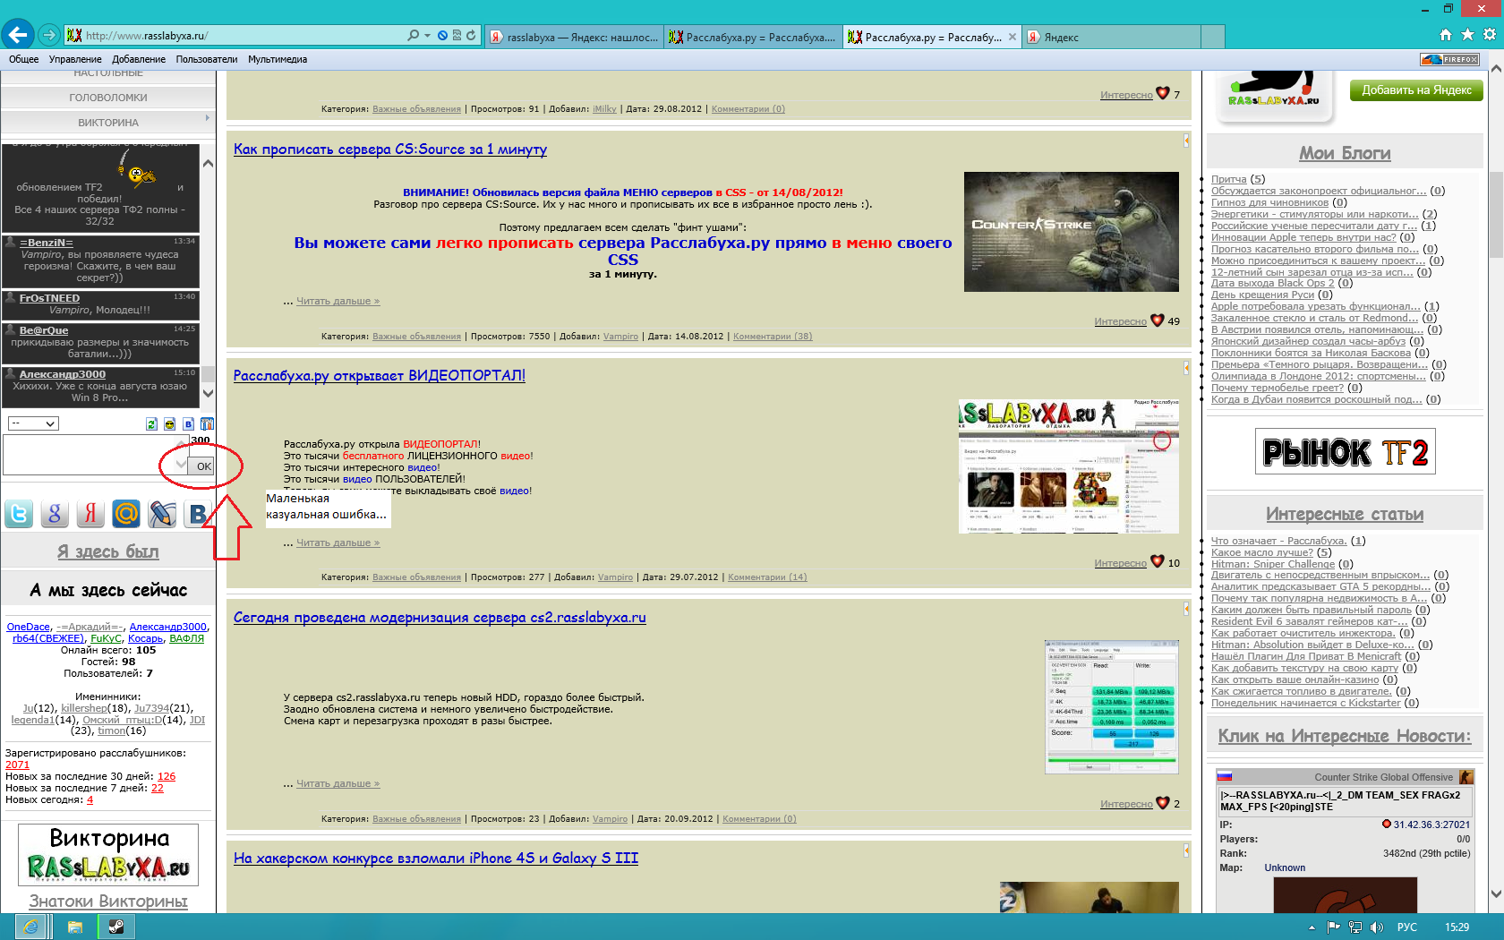Show hidden tray icons arrow
Screen dimensions: 1504x940
(1312, 927)
